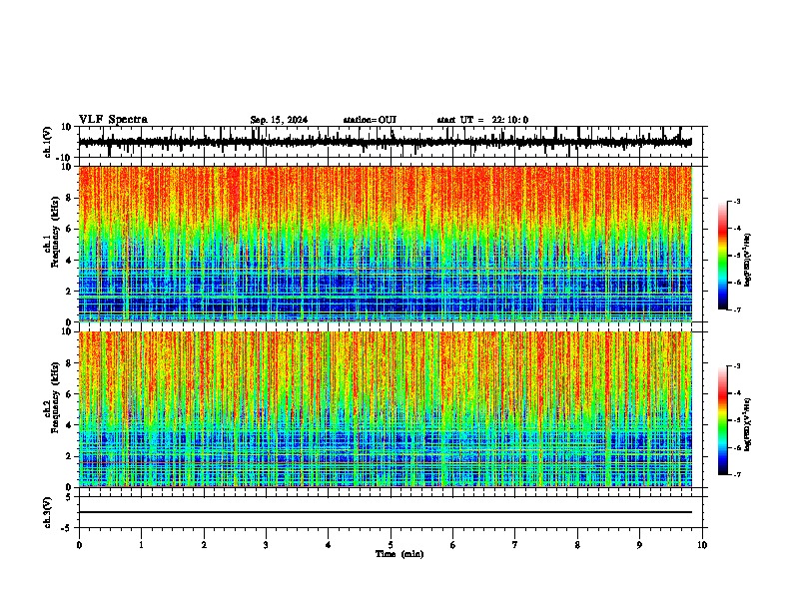
Task: Click the ch.1 "Frequency (kHz)" axis label
Action: [55, 232]
